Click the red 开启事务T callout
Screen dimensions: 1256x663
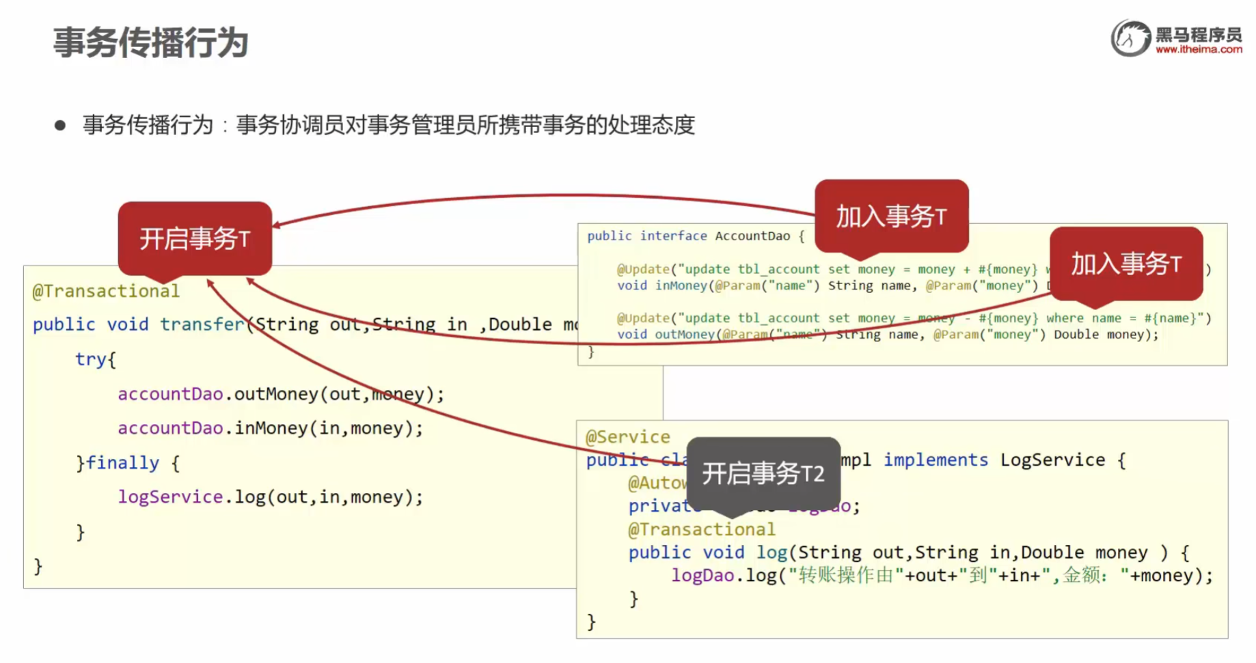195,238
